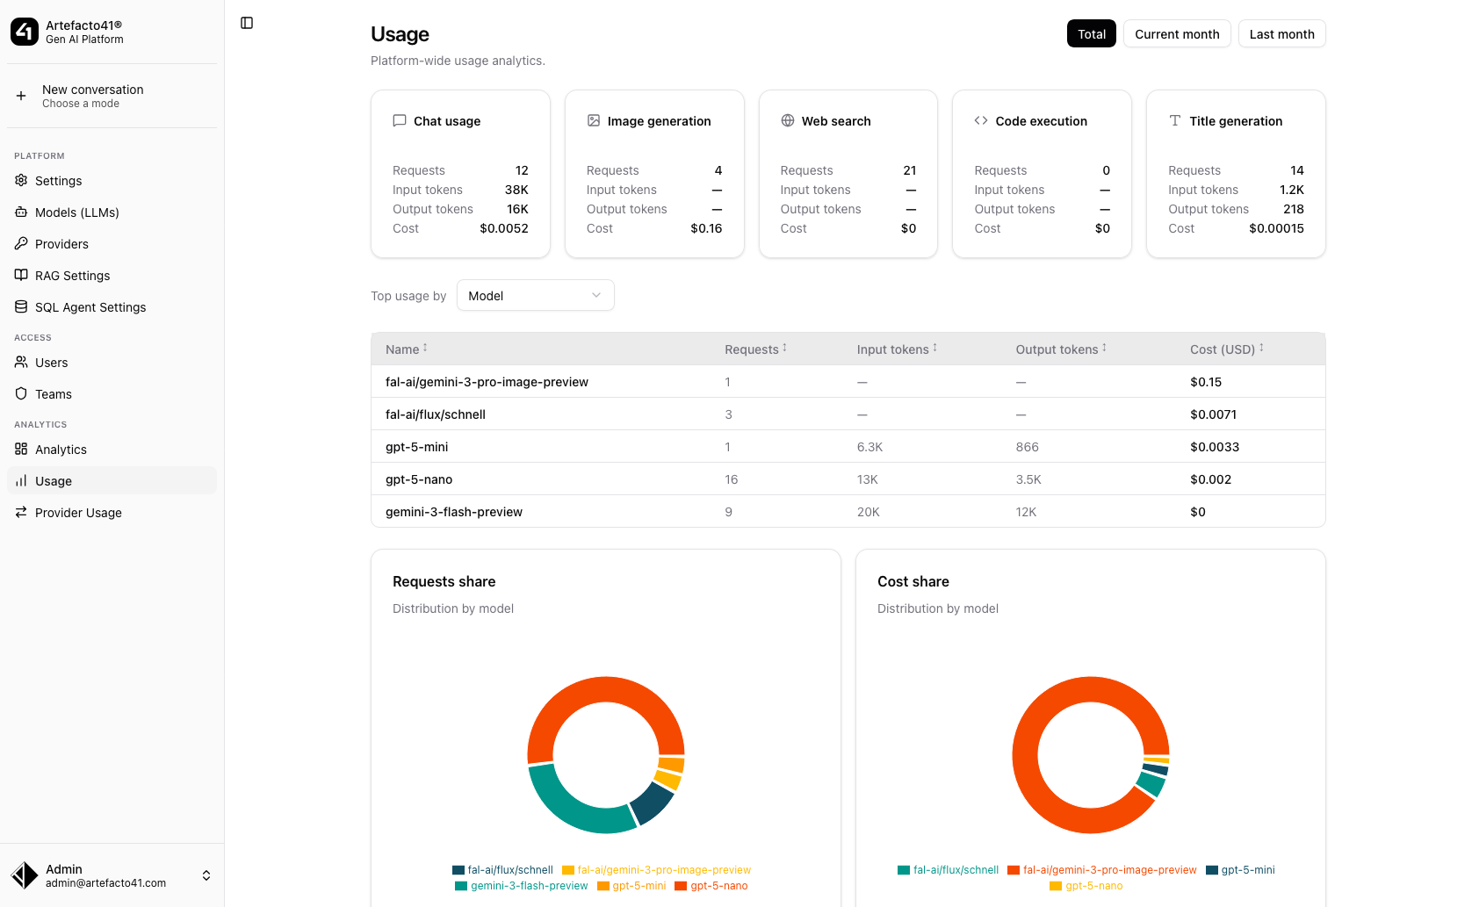This screenshot has width=1472, height=907.
Task: Switch to the Last month tab
Action: 1281,34
